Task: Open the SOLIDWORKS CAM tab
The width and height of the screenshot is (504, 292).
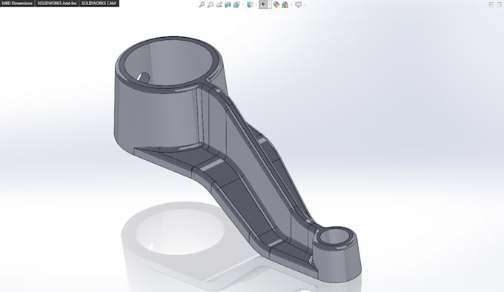Action: click(99, 3)
